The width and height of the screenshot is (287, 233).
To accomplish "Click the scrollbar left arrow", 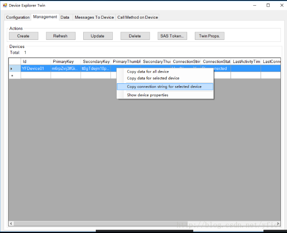I will click(x=11, y=224).
